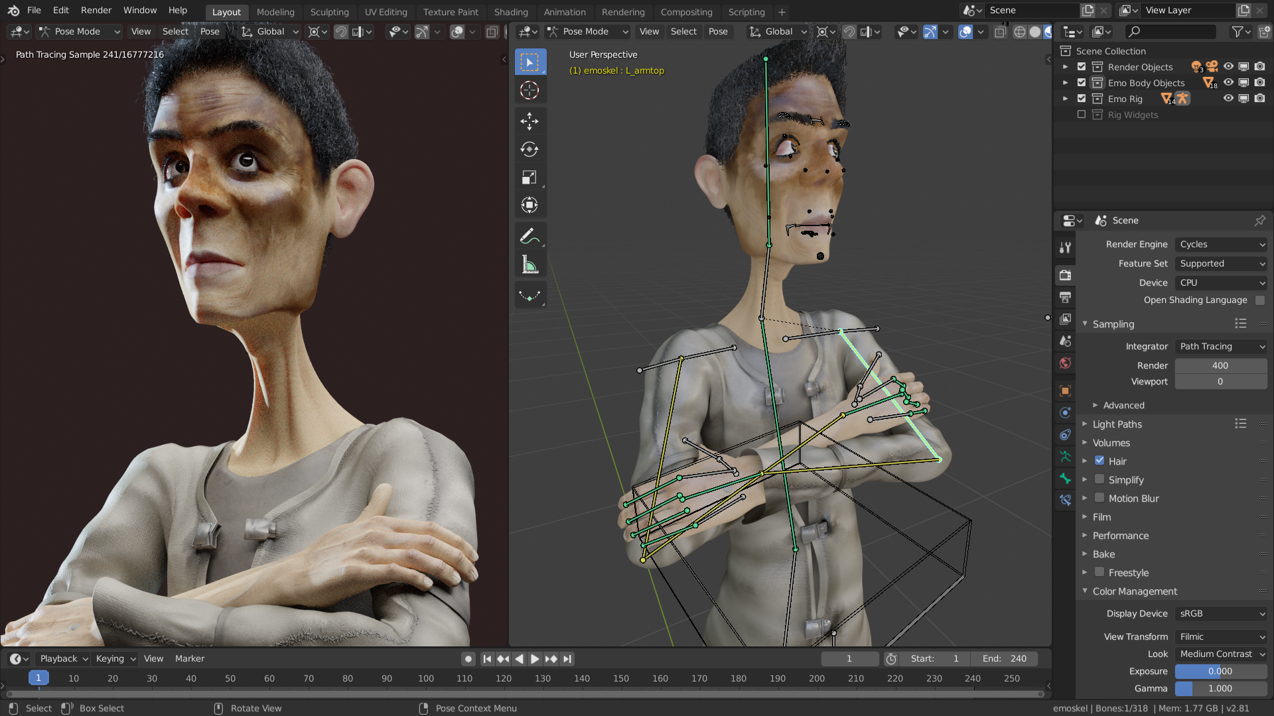1274x716 pixels.
Task: Open the Render Engine dropdown
Action: tap(1221, 244)
